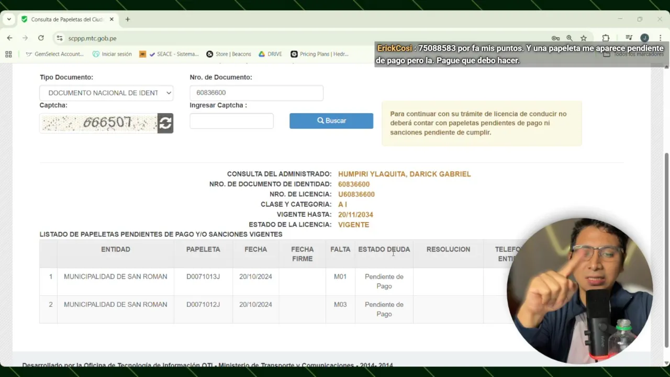This screenshot has height=377, width=670.
Task: Click the password key icon in address bar
Action: (555, 38)
